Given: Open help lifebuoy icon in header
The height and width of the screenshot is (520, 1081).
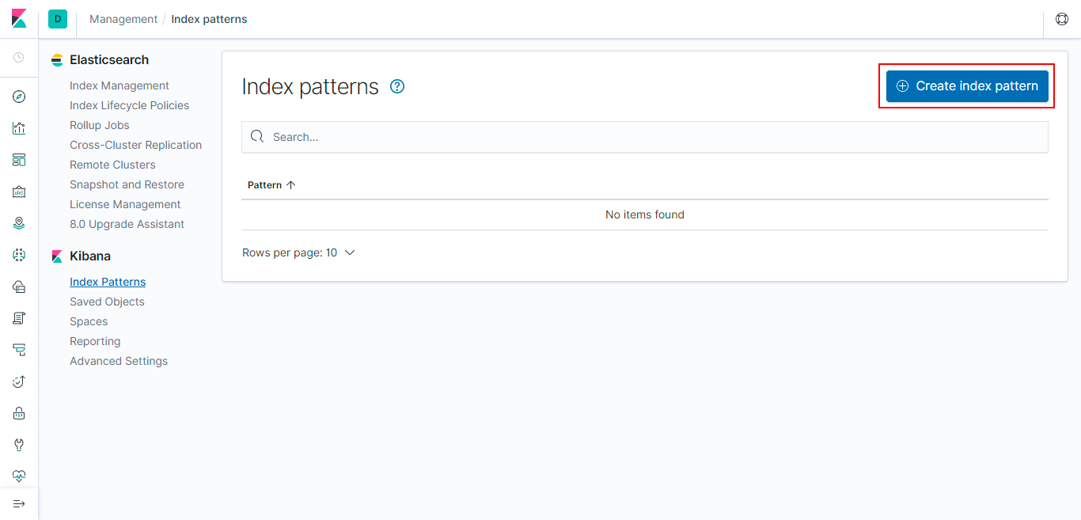Looking at the screenshot, I should coord(1062,19).
